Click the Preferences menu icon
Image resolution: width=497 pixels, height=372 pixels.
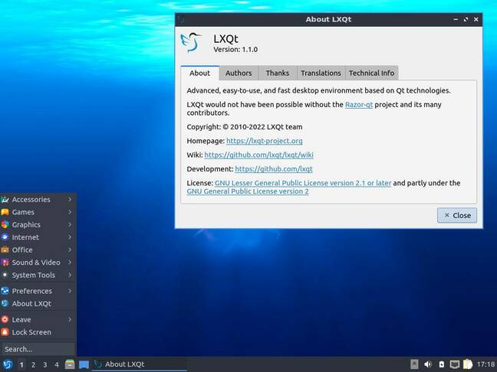click(x=5, y=291)
